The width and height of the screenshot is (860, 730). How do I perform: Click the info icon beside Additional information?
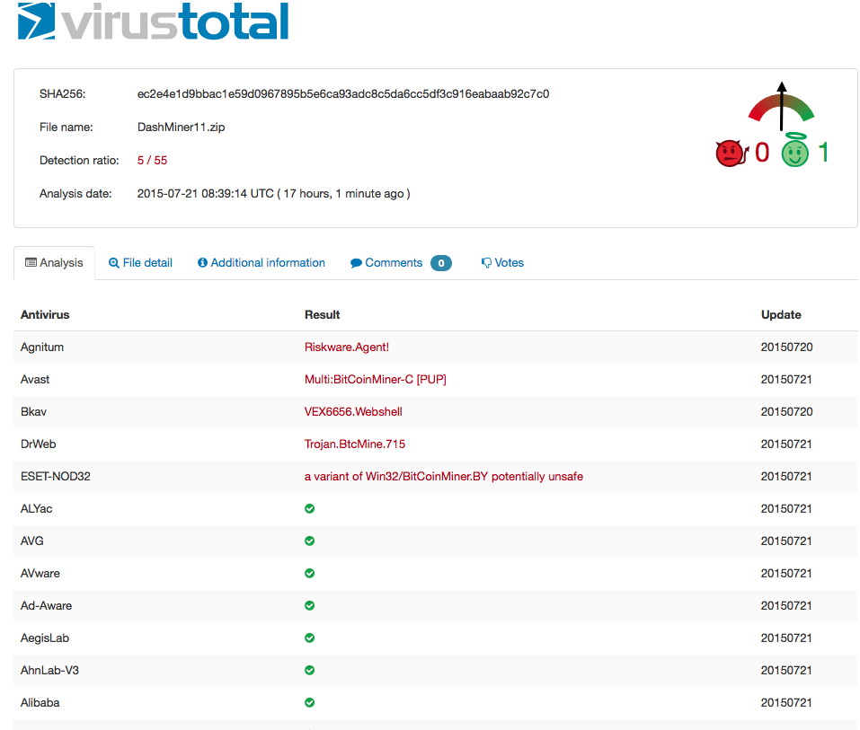click(202, 262)
